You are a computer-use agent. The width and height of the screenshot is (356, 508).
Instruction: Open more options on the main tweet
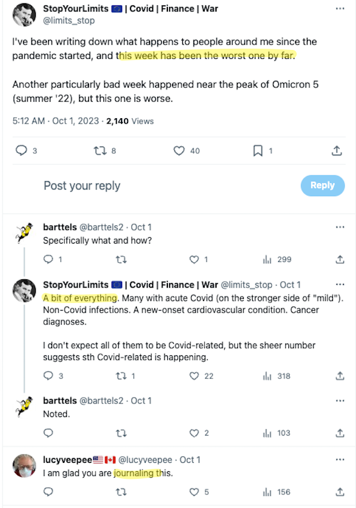click(x=340, y=9)
